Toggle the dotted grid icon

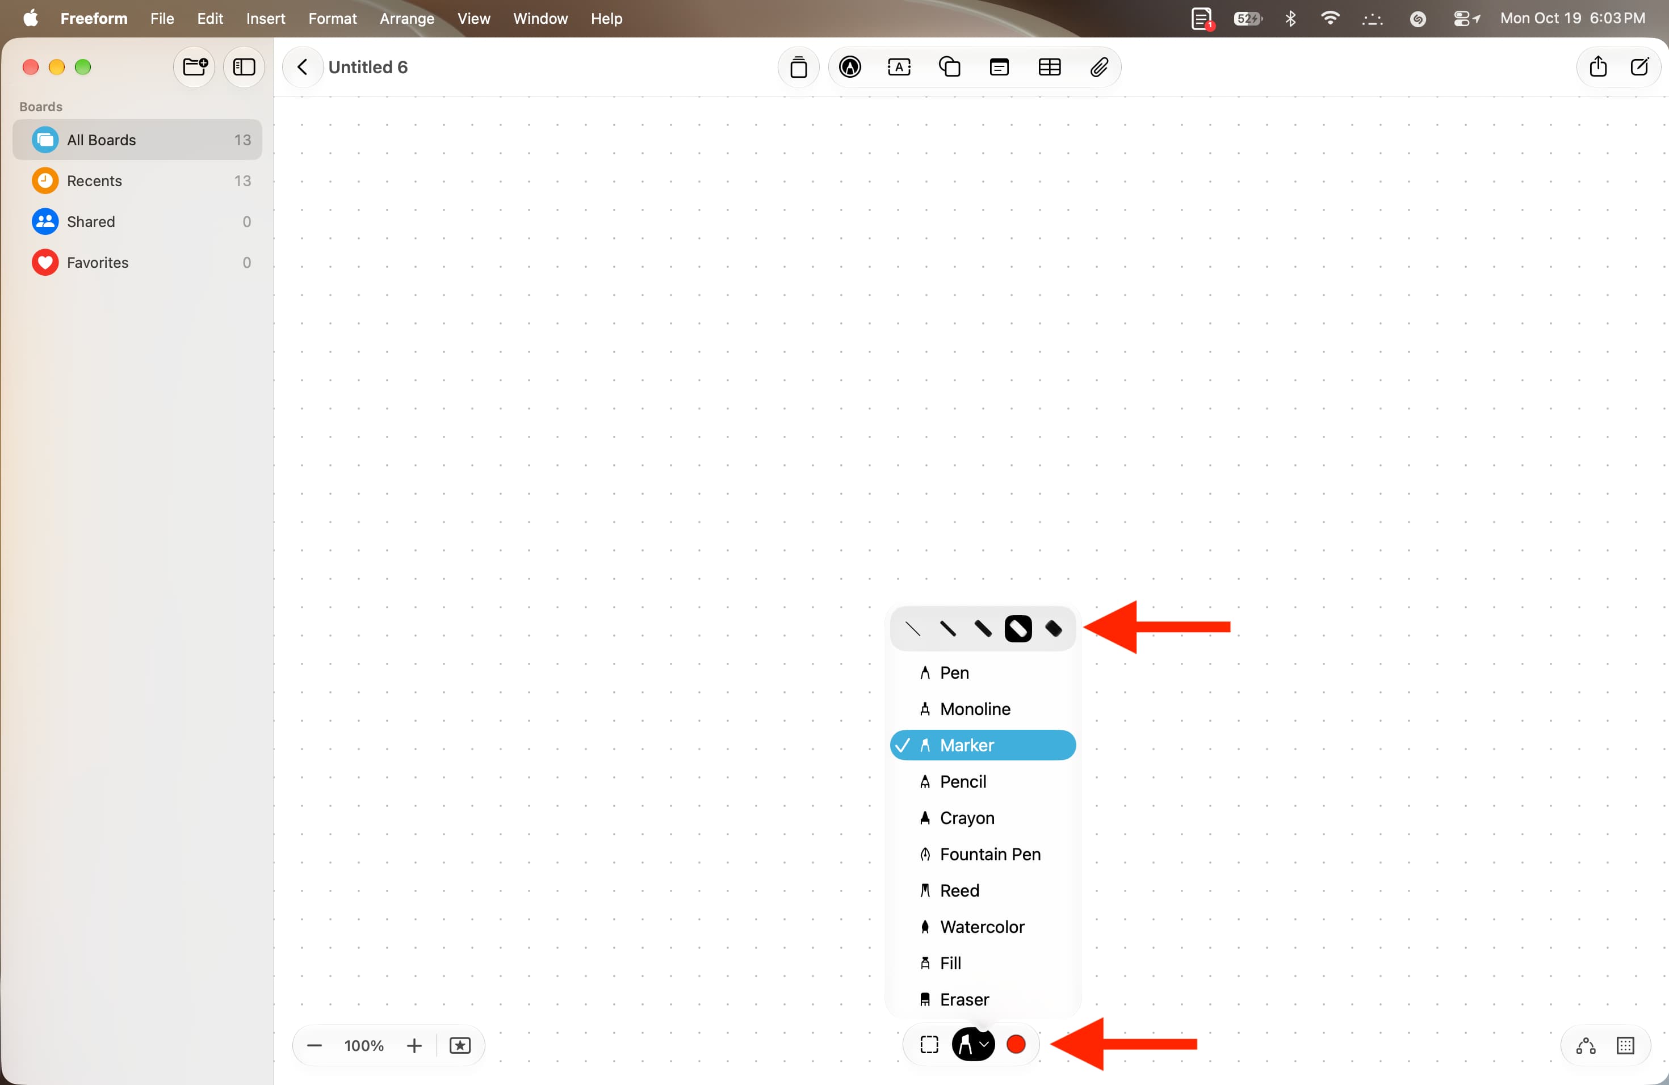[x=1625, y=1046]
